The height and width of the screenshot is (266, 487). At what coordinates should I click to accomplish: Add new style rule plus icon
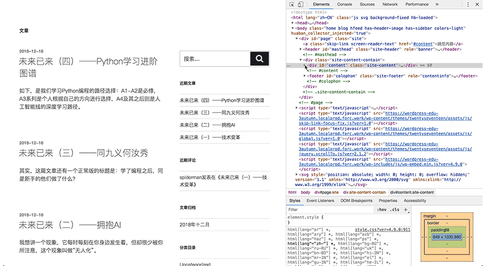pos(406,209)
